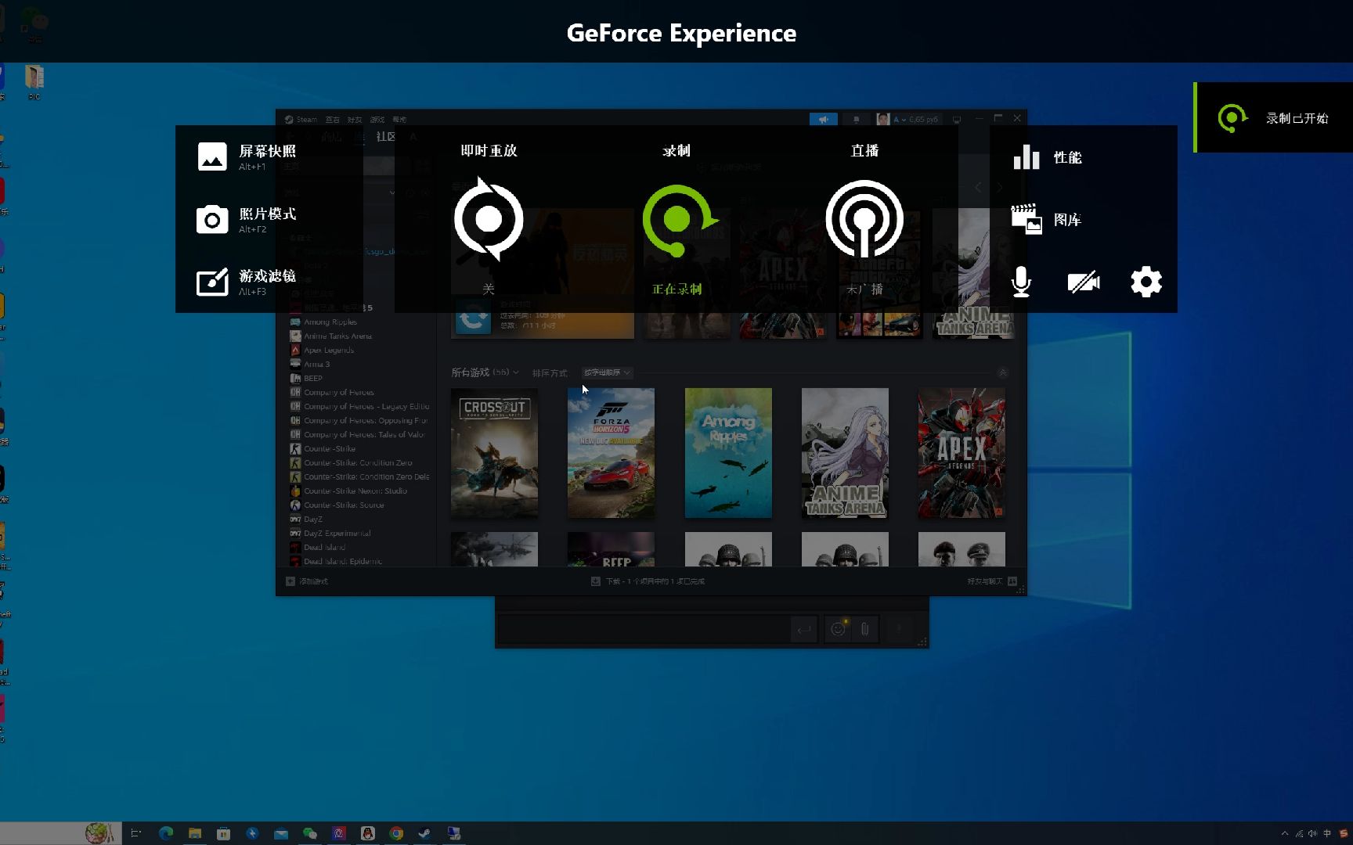Open the PIC desktop icon
Viewport: 1353px width, 845px height.
34,83
